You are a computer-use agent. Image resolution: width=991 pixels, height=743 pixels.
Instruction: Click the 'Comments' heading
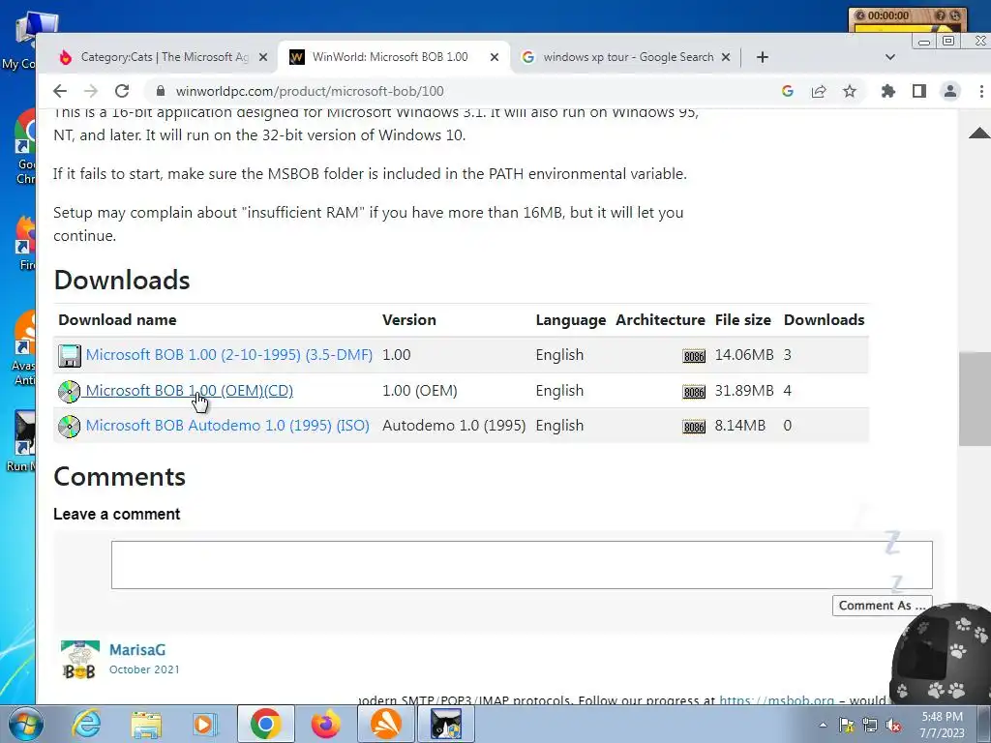click(x=119, y=477)
